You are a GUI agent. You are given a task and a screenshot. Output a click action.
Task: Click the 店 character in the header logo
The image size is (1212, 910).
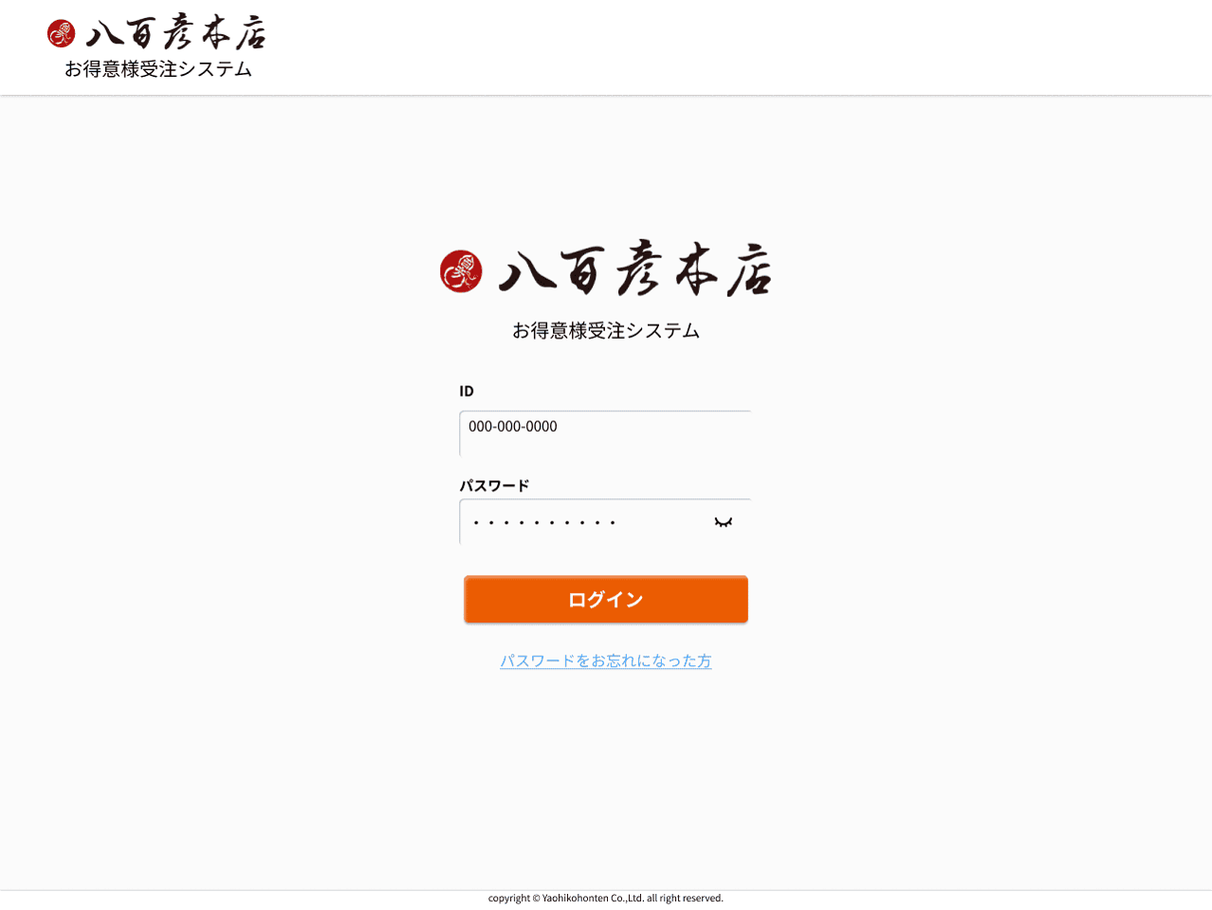point(251,34)
